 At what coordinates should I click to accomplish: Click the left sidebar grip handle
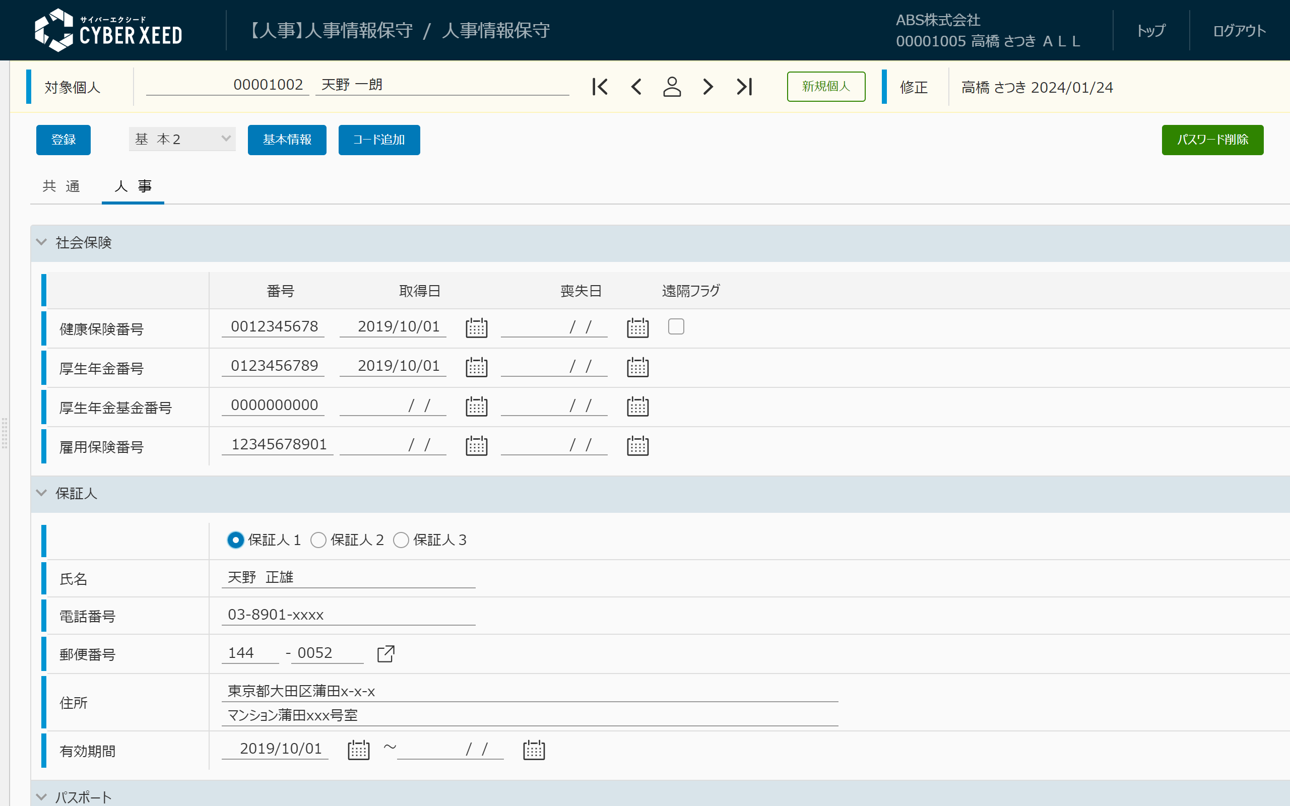click(4, 433)
